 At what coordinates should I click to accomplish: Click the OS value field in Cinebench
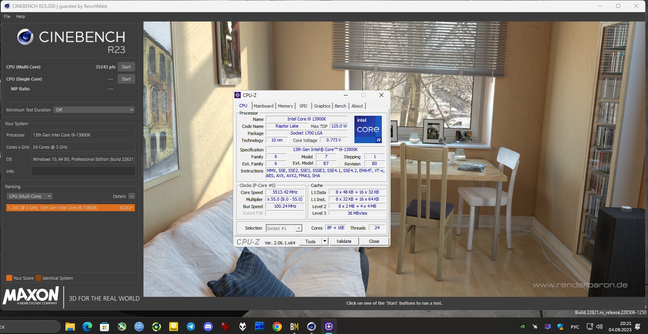point(83,159)
